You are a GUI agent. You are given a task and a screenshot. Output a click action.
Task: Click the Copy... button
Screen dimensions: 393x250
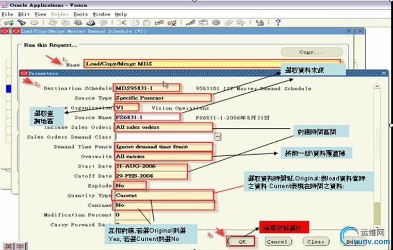[x=312, y=52]
